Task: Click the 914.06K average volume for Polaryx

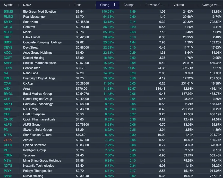Action: [x=216, y=171]
